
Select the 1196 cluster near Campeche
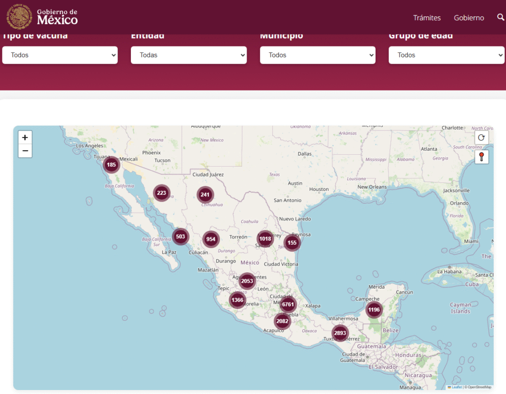click(374, 310)
